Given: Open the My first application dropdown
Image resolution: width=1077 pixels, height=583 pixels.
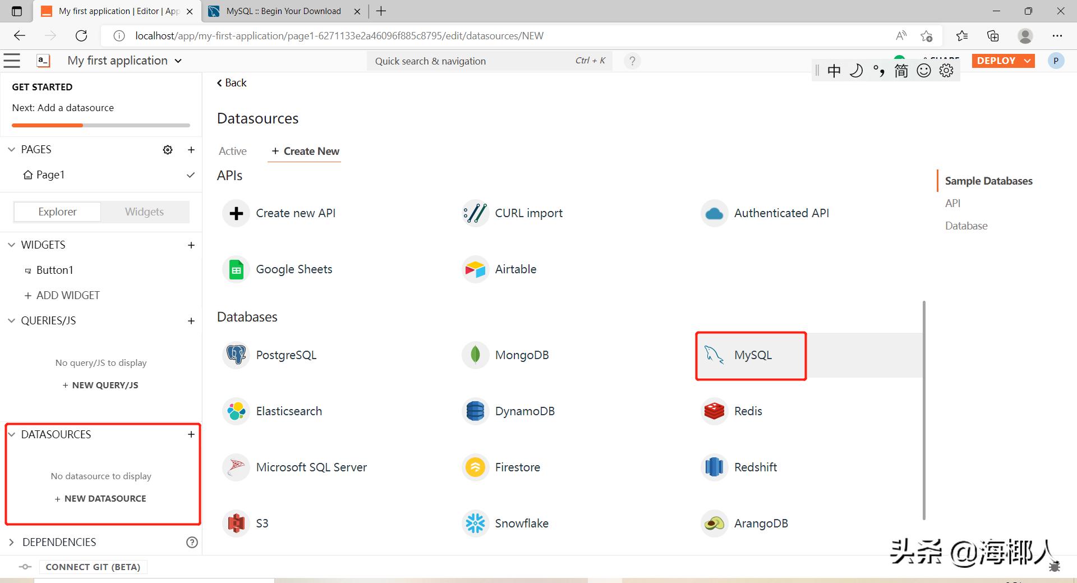Looking at the screenshot, I should click(177, 61).
